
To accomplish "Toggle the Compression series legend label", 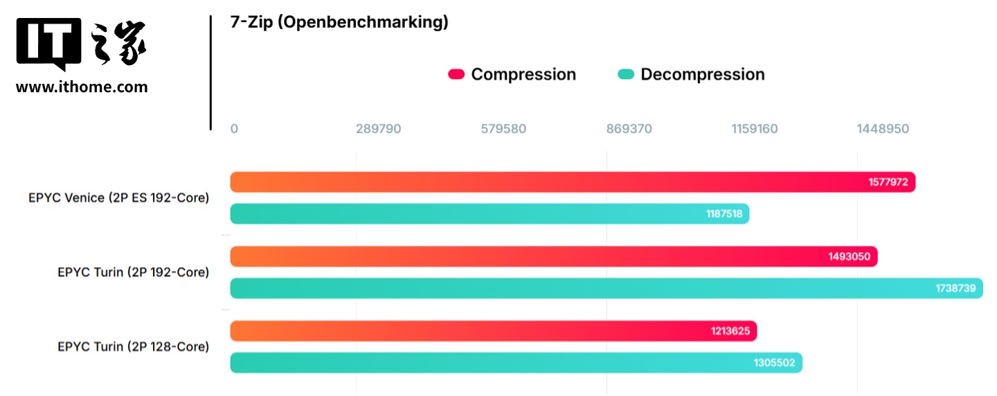I will point(523,75).
